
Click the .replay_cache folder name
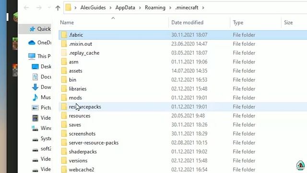84,53
